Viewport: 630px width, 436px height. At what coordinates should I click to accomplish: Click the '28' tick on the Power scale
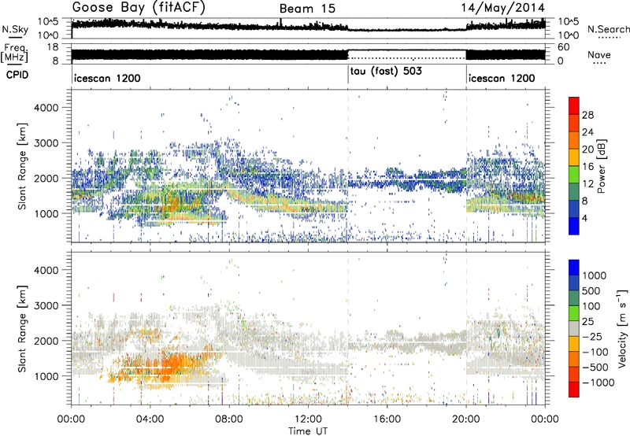587,115
